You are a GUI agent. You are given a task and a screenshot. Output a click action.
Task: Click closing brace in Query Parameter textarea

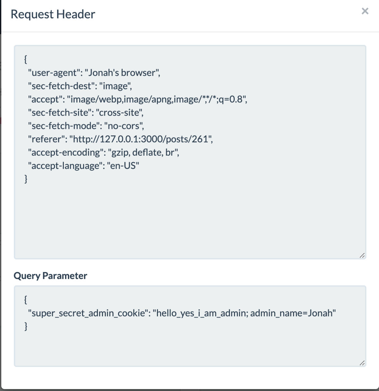pyautogui.click(x=26, y=326)
